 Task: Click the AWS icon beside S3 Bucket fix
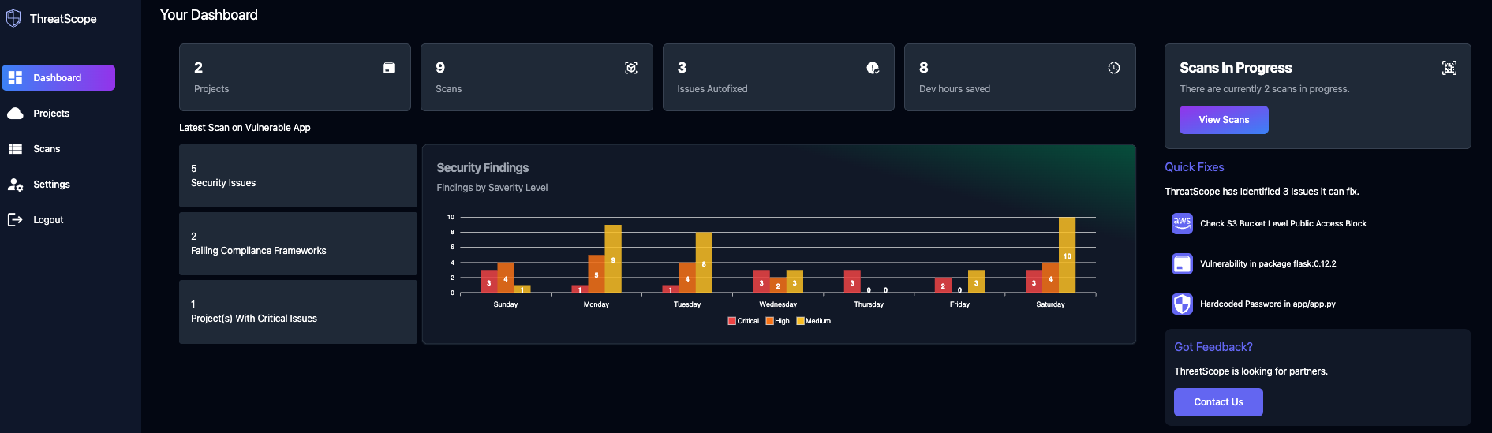[1182, 223]
